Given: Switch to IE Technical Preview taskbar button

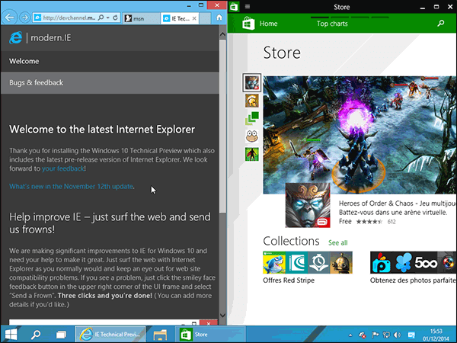Looking at the screenshot, I should [x=110, y=335].
